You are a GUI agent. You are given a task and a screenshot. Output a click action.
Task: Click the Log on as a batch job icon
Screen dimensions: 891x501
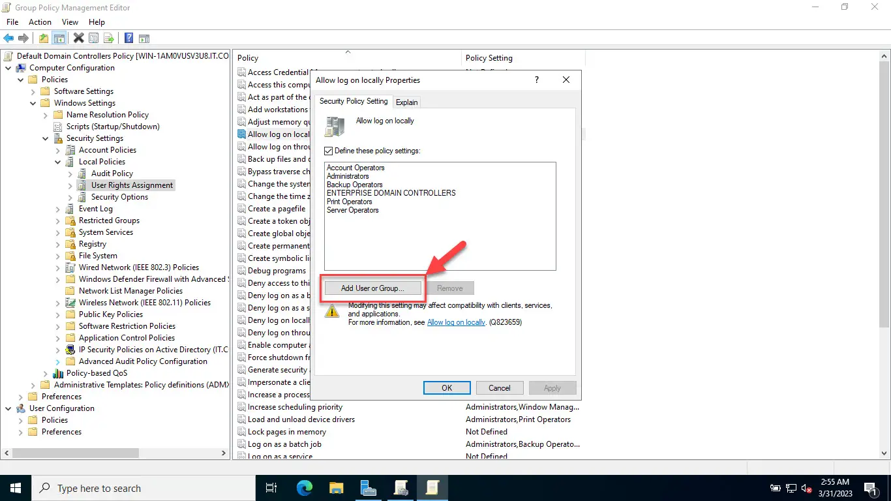[x=241, y=444]
